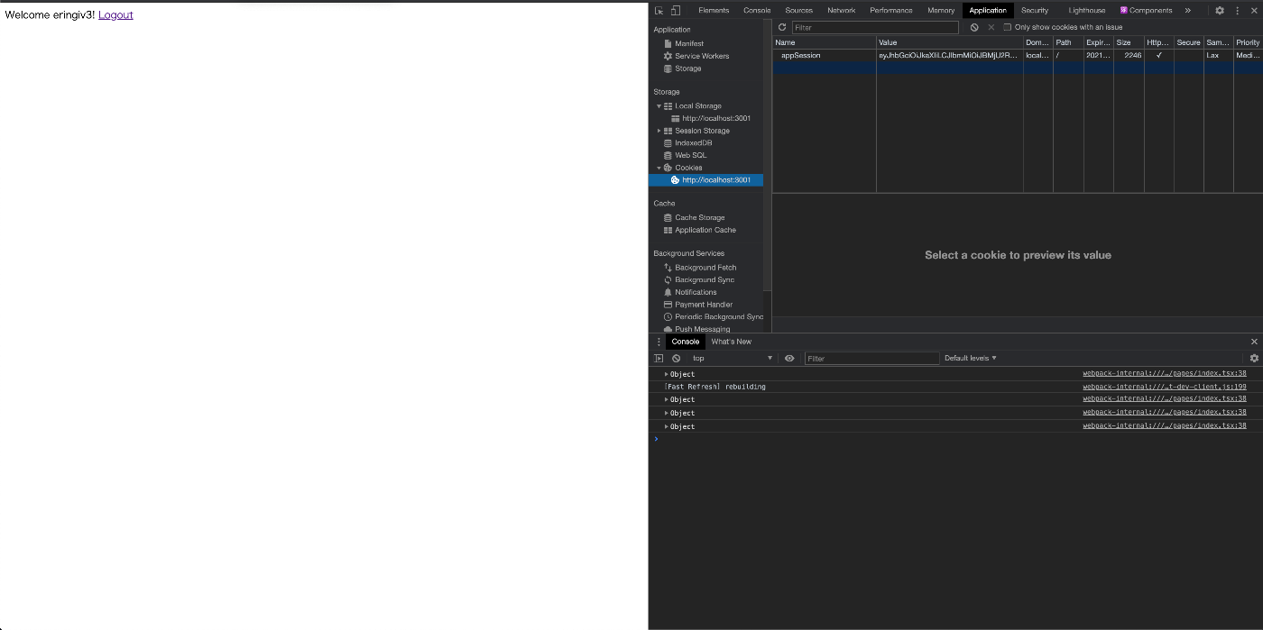The width and height of the screenshot is (1263, 630).
Task: Switch to the React Components tab
Action: click(x=1147, y=11)
